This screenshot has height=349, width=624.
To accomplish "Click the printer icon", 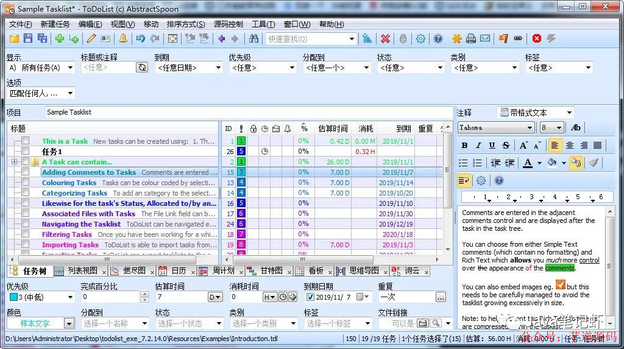I will pyautogui.click(x=471, y=38).
